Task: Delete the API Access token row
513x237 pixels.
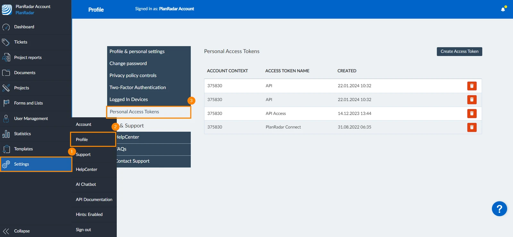Action: (x=472, y=114)
